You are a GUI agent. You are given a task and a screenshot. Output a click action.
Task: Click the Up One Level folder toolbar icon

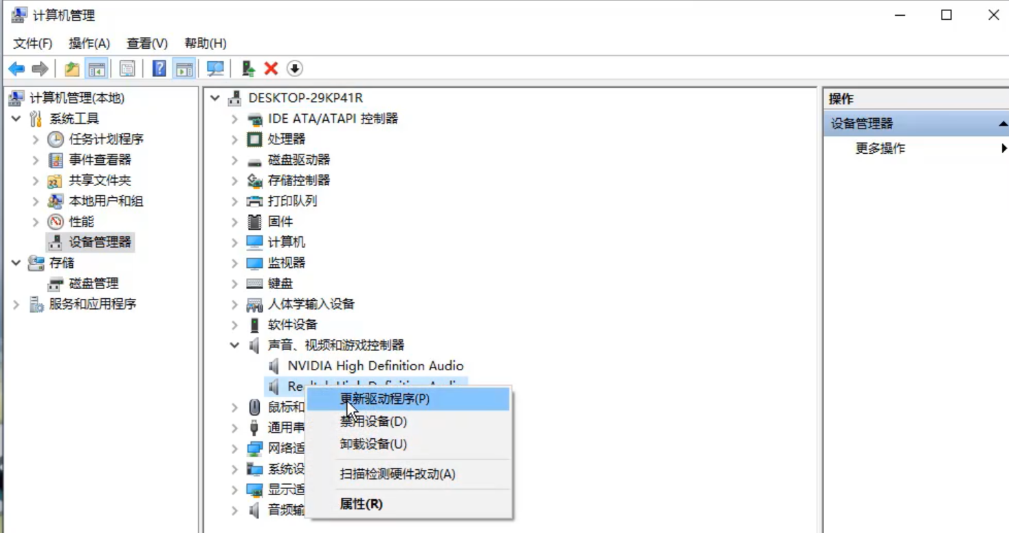point(71,69)
